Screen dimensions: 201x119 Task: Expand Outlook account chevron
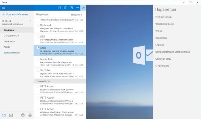31,21
